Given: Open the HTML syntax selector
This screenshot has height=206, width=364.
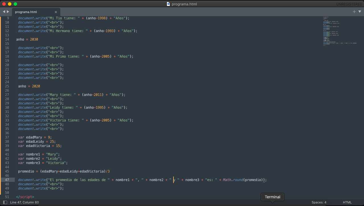Looking at the screenshot, I should coord(347,202).
